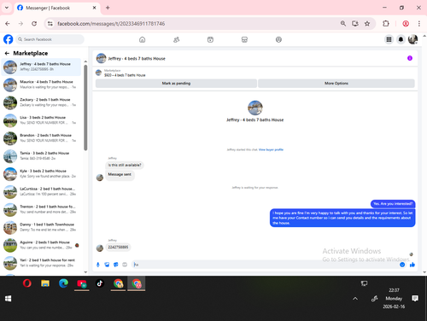Screen dimensions: 427x321
Task: Open Chrome zoom magnifier icon in address bar
Action: tap(343, 24)
